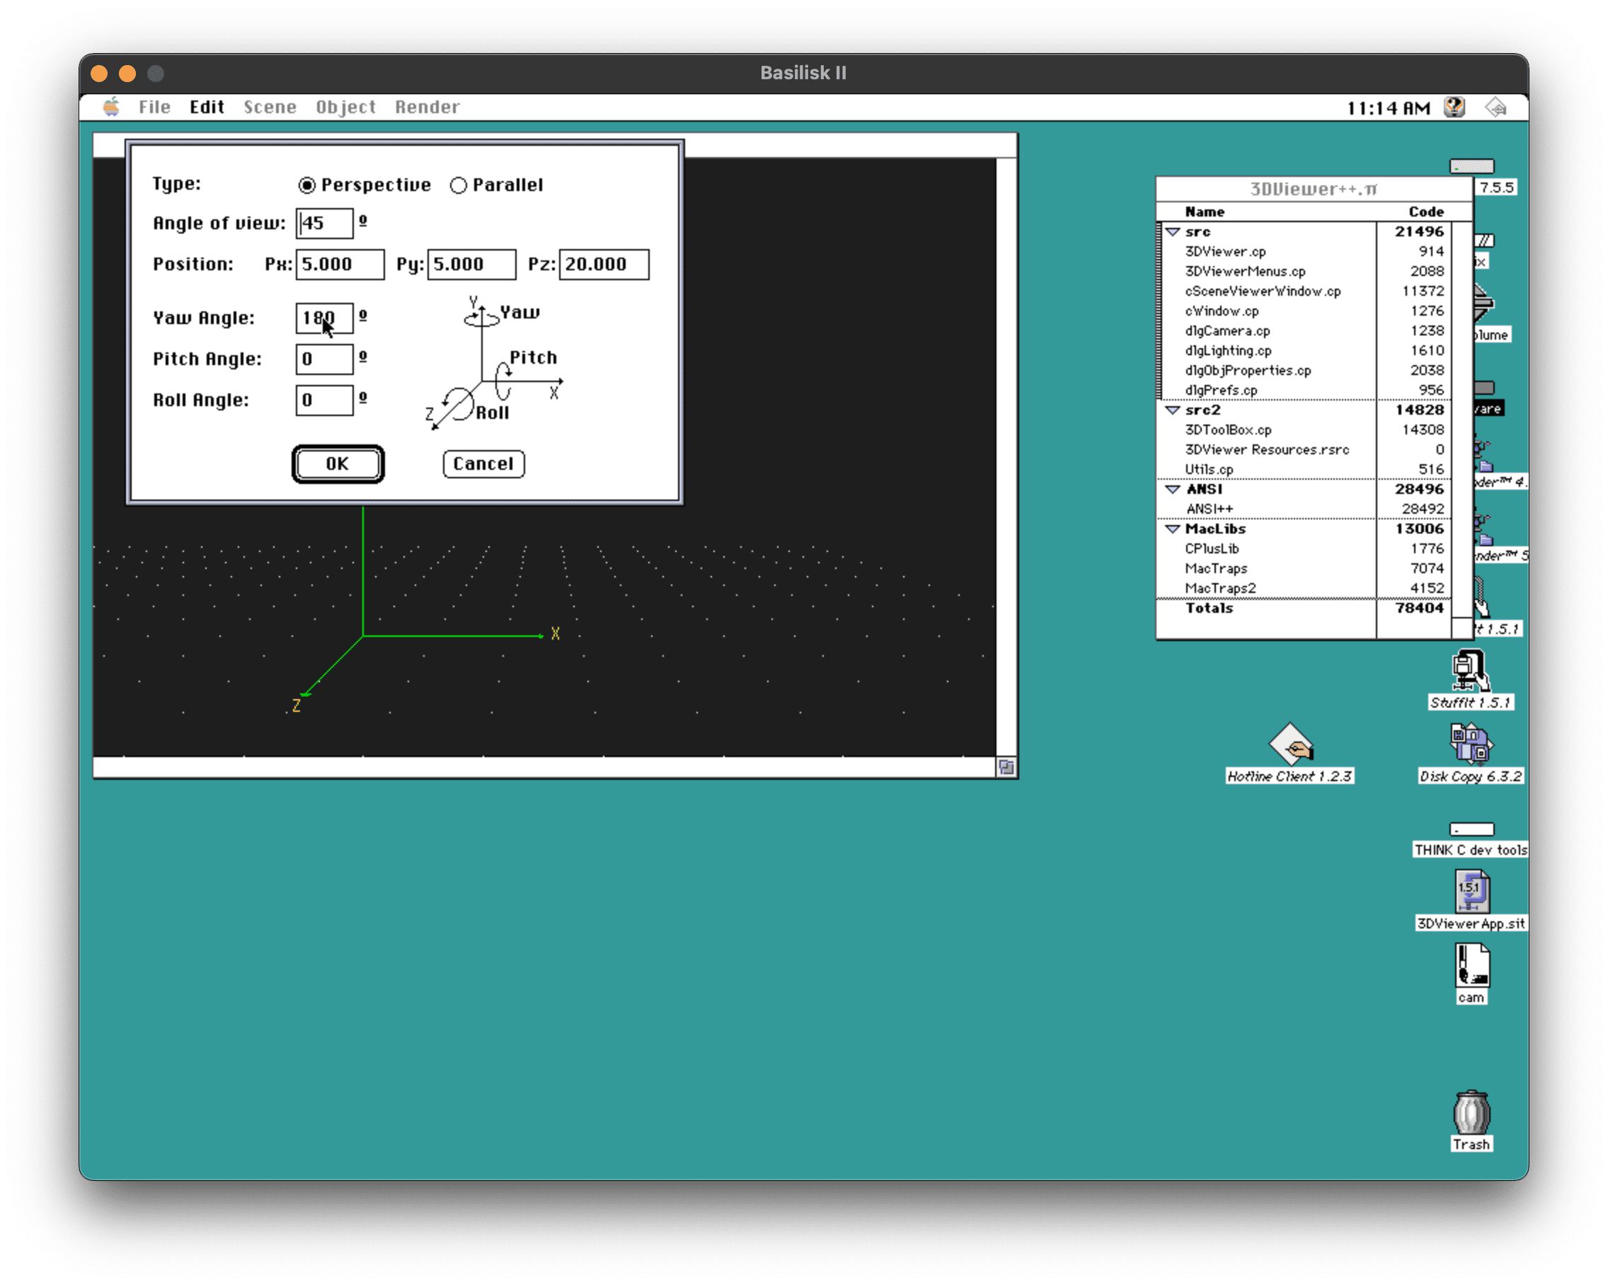Collapse the src2 group triangle
Viewport: 1608px width, 1285px height.
[1173, 410]
